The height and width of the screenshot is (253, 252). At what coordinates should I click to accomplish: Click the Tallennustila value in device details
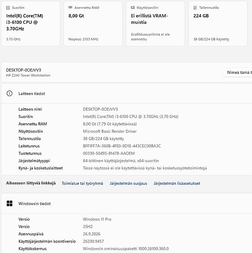click(x=104, y=139)
